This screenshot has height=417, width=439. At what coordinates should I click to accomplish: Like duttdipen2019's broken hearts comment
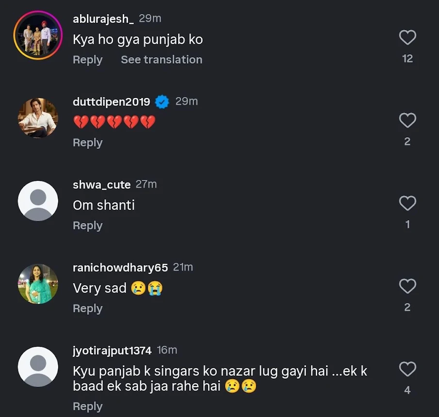tap(407, 120)
